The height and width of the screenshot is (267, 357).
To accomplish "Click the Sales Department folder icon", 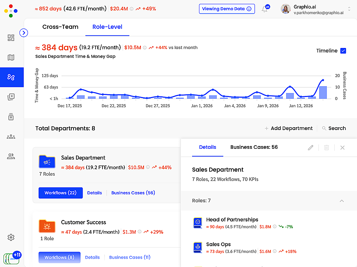I will [47, 162].
